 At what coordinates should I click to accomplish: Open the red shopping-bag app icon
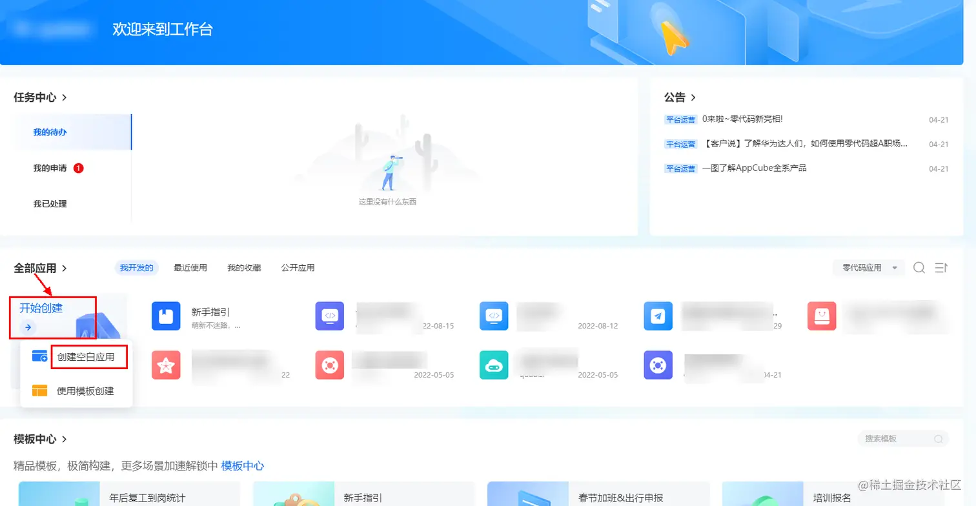822,316
